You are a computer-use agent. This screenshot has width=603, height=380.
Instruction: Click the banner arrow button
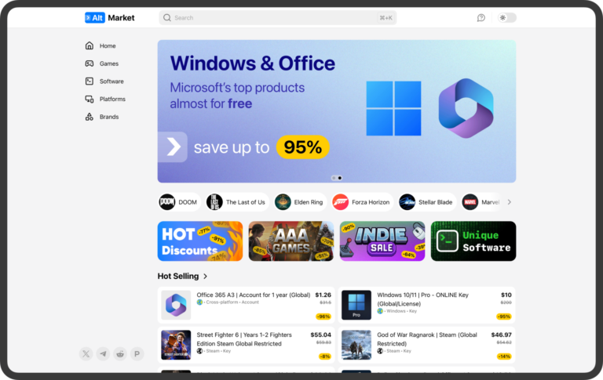click(x=172, y=147)
